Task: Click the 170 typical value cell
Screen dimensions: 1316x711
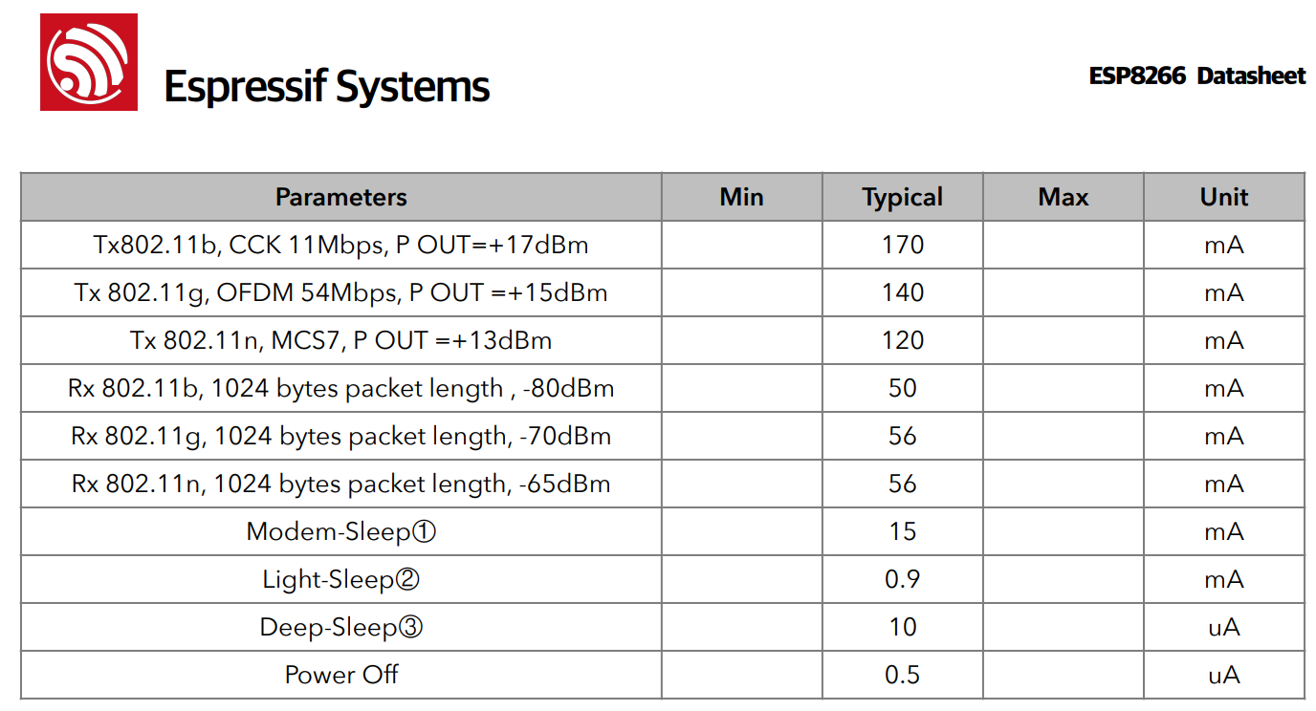Action: [x=902, y=245]
